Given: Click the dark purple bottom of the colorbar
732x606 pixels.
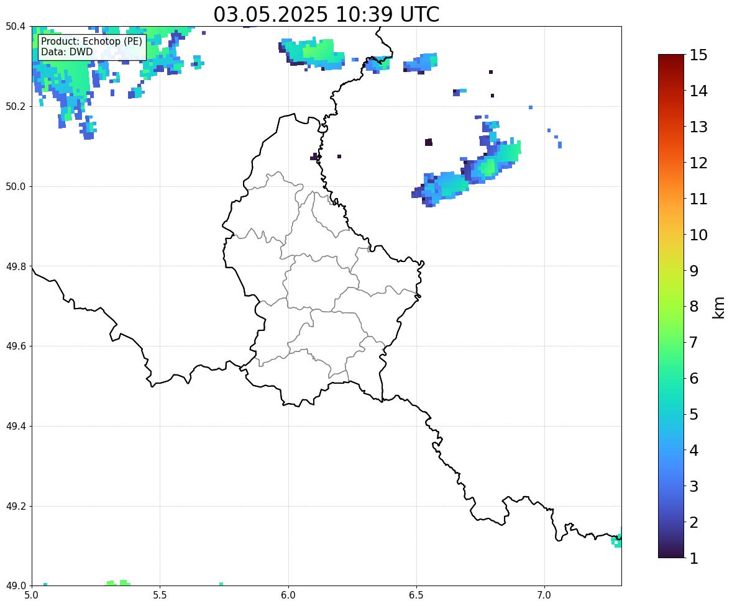Looking at the screenshot, I should click(671, 552).
